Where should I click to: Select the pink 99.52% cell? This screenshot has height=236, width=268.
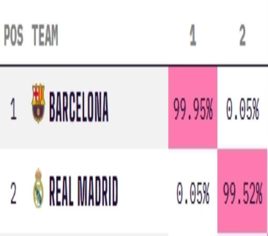(242, 190)
